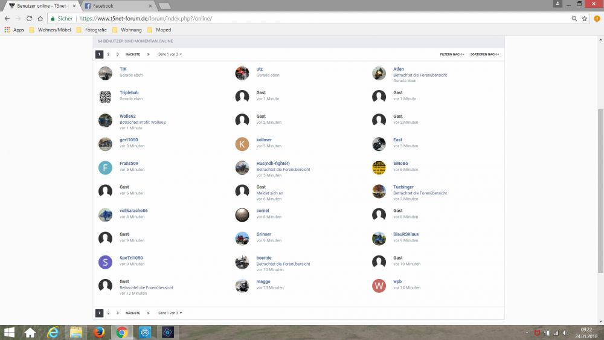Click utz's motorcycle avatar
The image size is (604, 340).
242,73
